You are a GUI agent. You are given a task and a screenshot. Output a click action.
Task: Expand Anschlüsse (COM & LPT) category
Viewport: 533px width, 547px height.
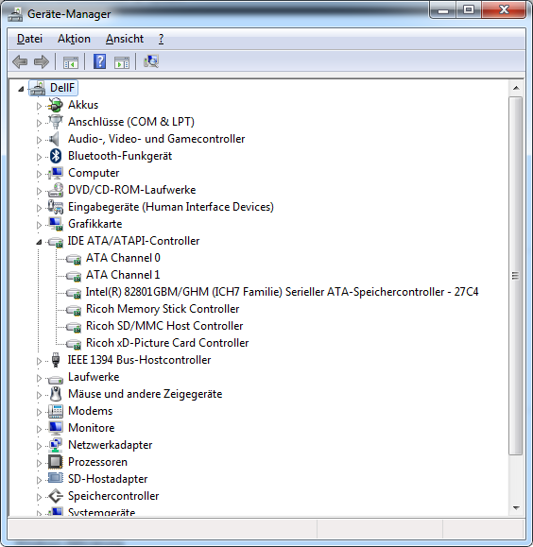tap(39, 123)
